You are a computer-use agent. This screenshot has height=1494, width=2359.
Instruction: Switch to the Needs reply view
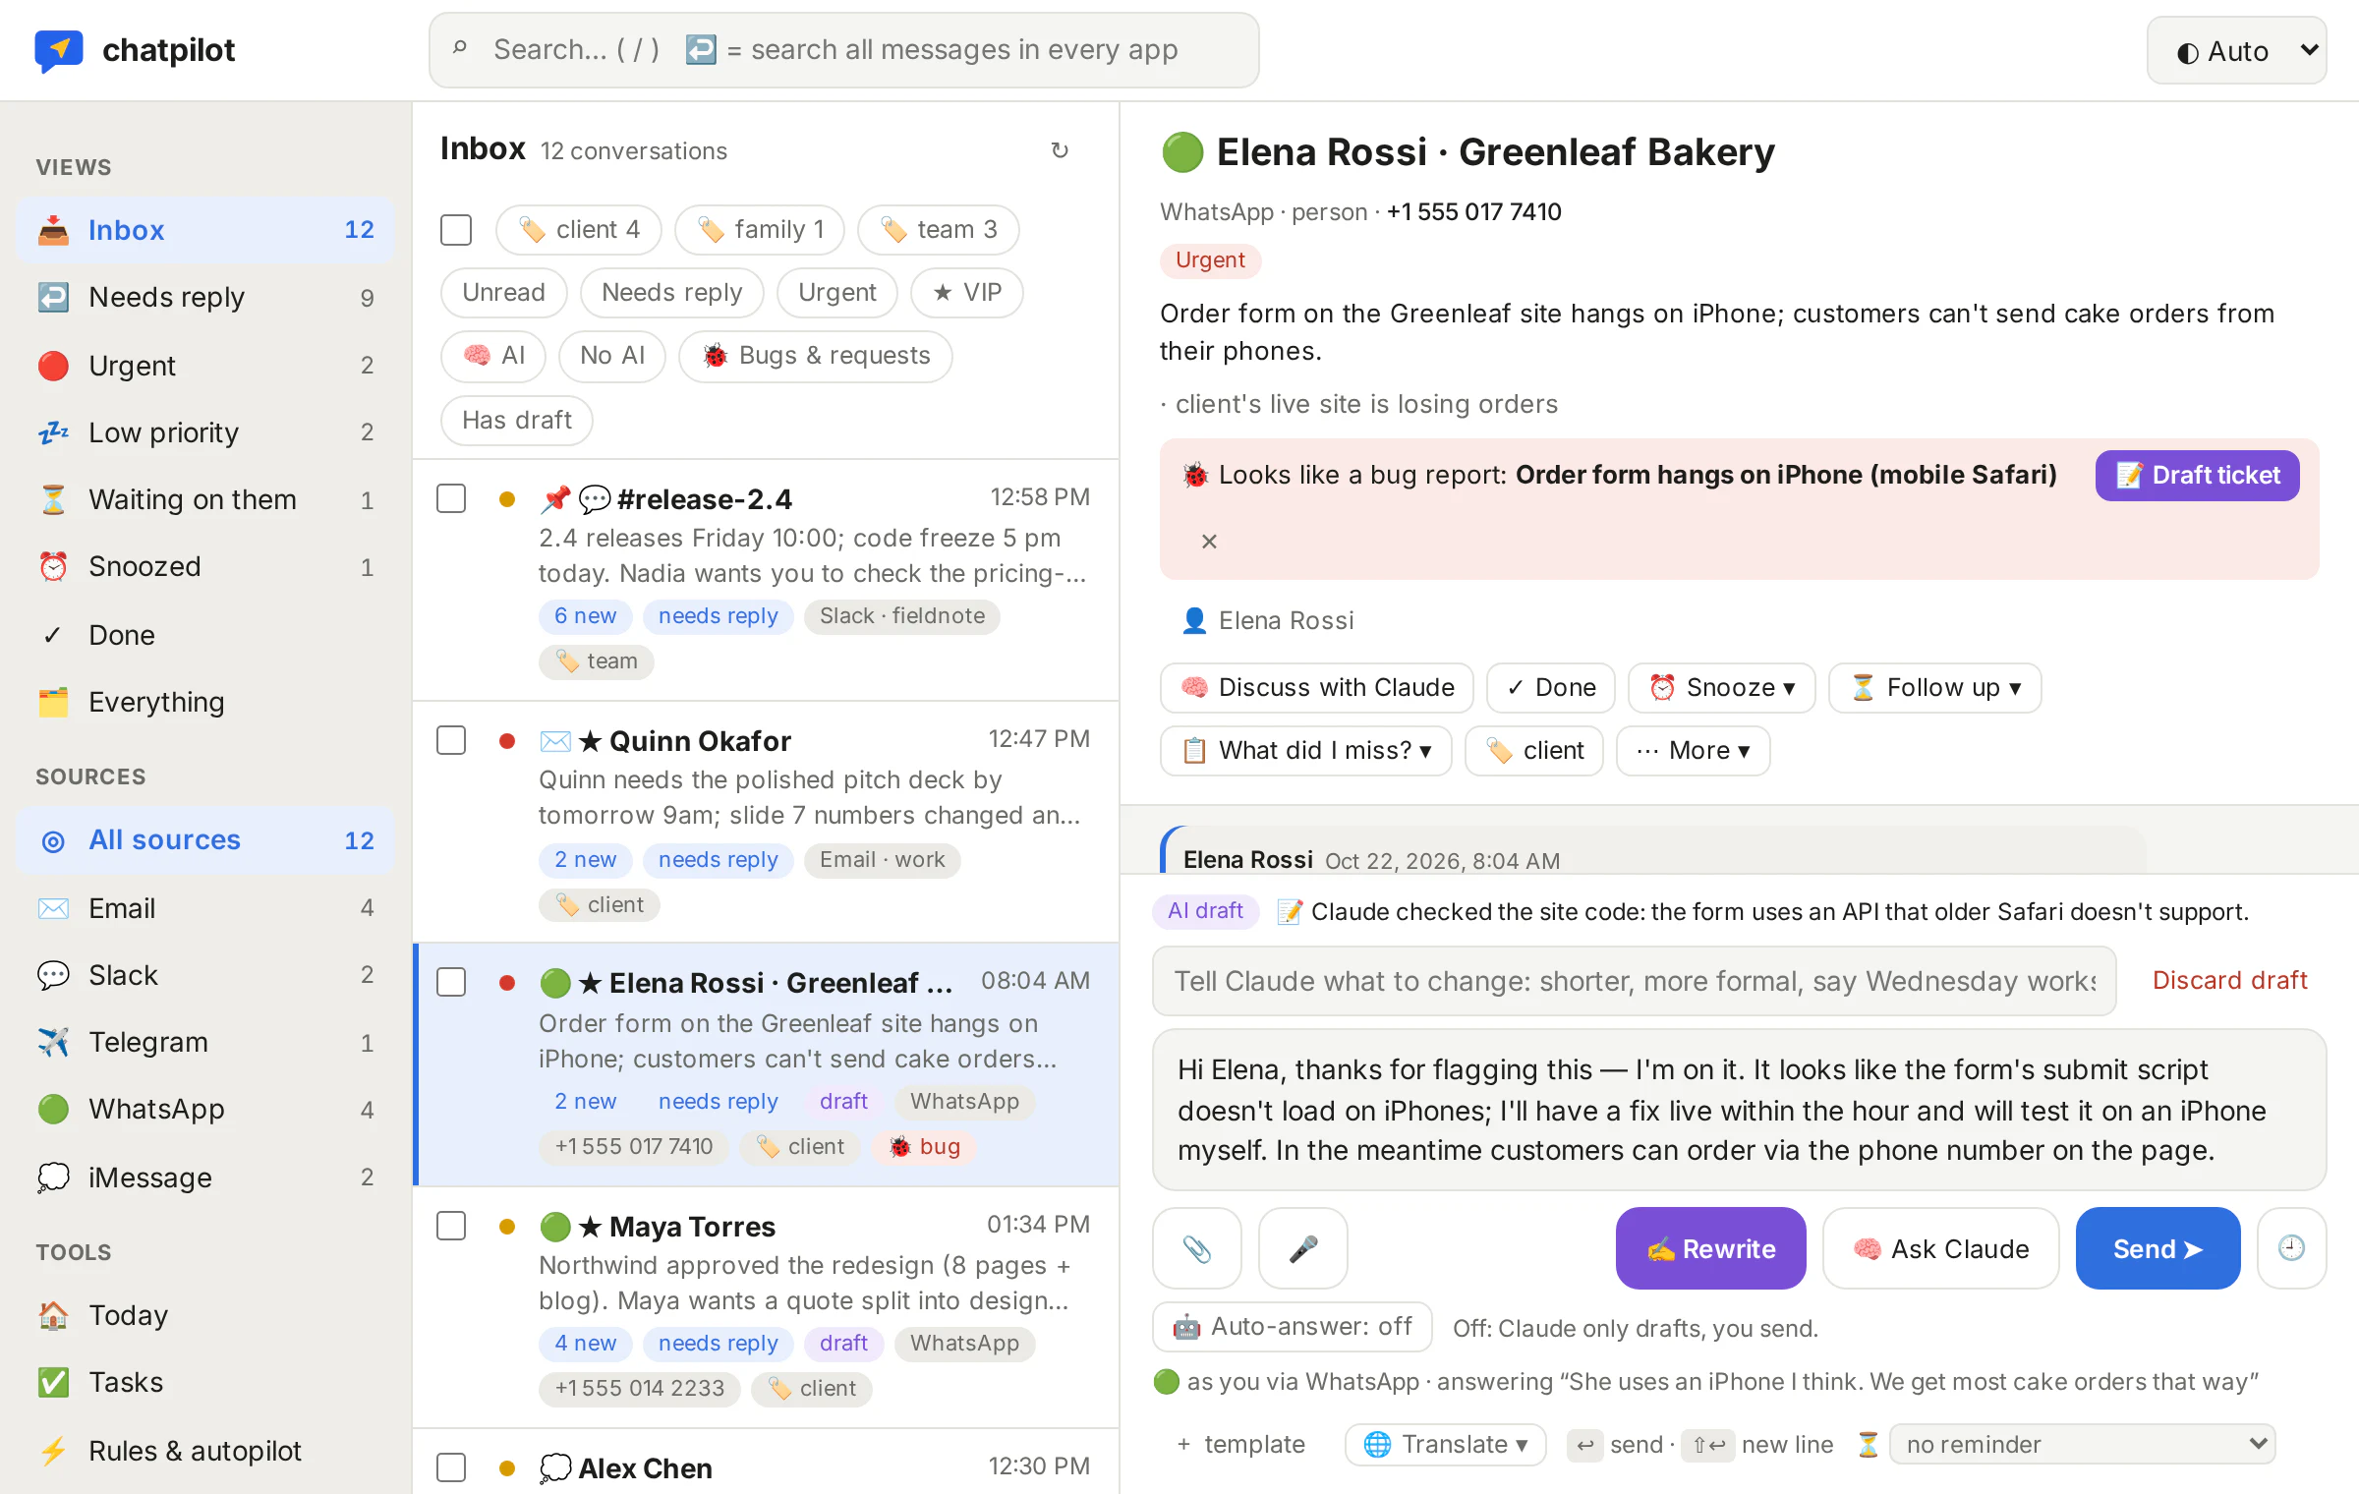click(x=204, y=297)
